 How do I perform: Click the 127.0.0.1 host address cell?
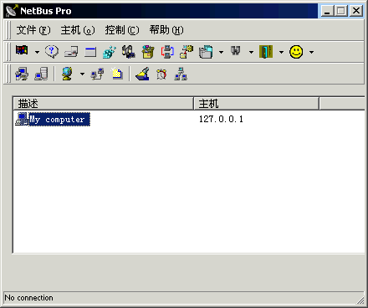coord(221,119)
